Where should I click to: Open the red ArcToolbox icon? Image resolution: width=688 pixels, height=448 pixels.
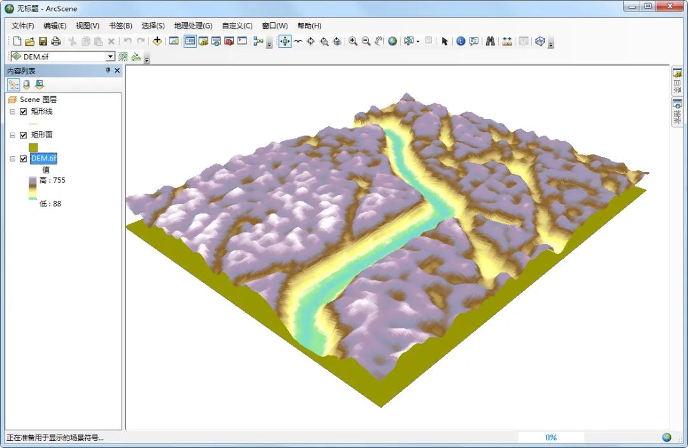click(x=229, y=41)
